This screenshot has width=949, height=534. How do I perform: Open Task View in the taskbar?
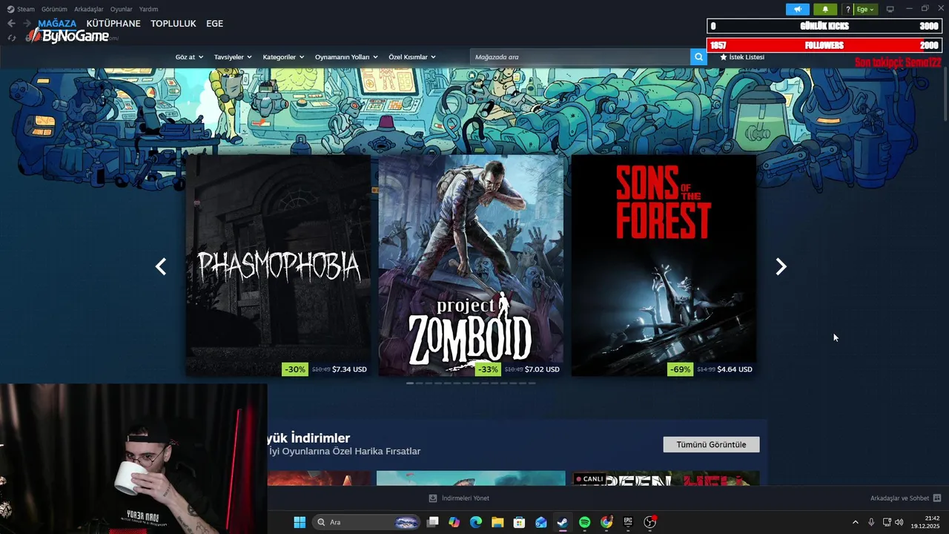coord(433,522)
